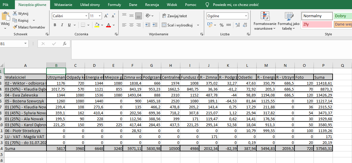Click the percent style icon
The width and height of the screenshot is (352, 163).
tap(221, 25)
